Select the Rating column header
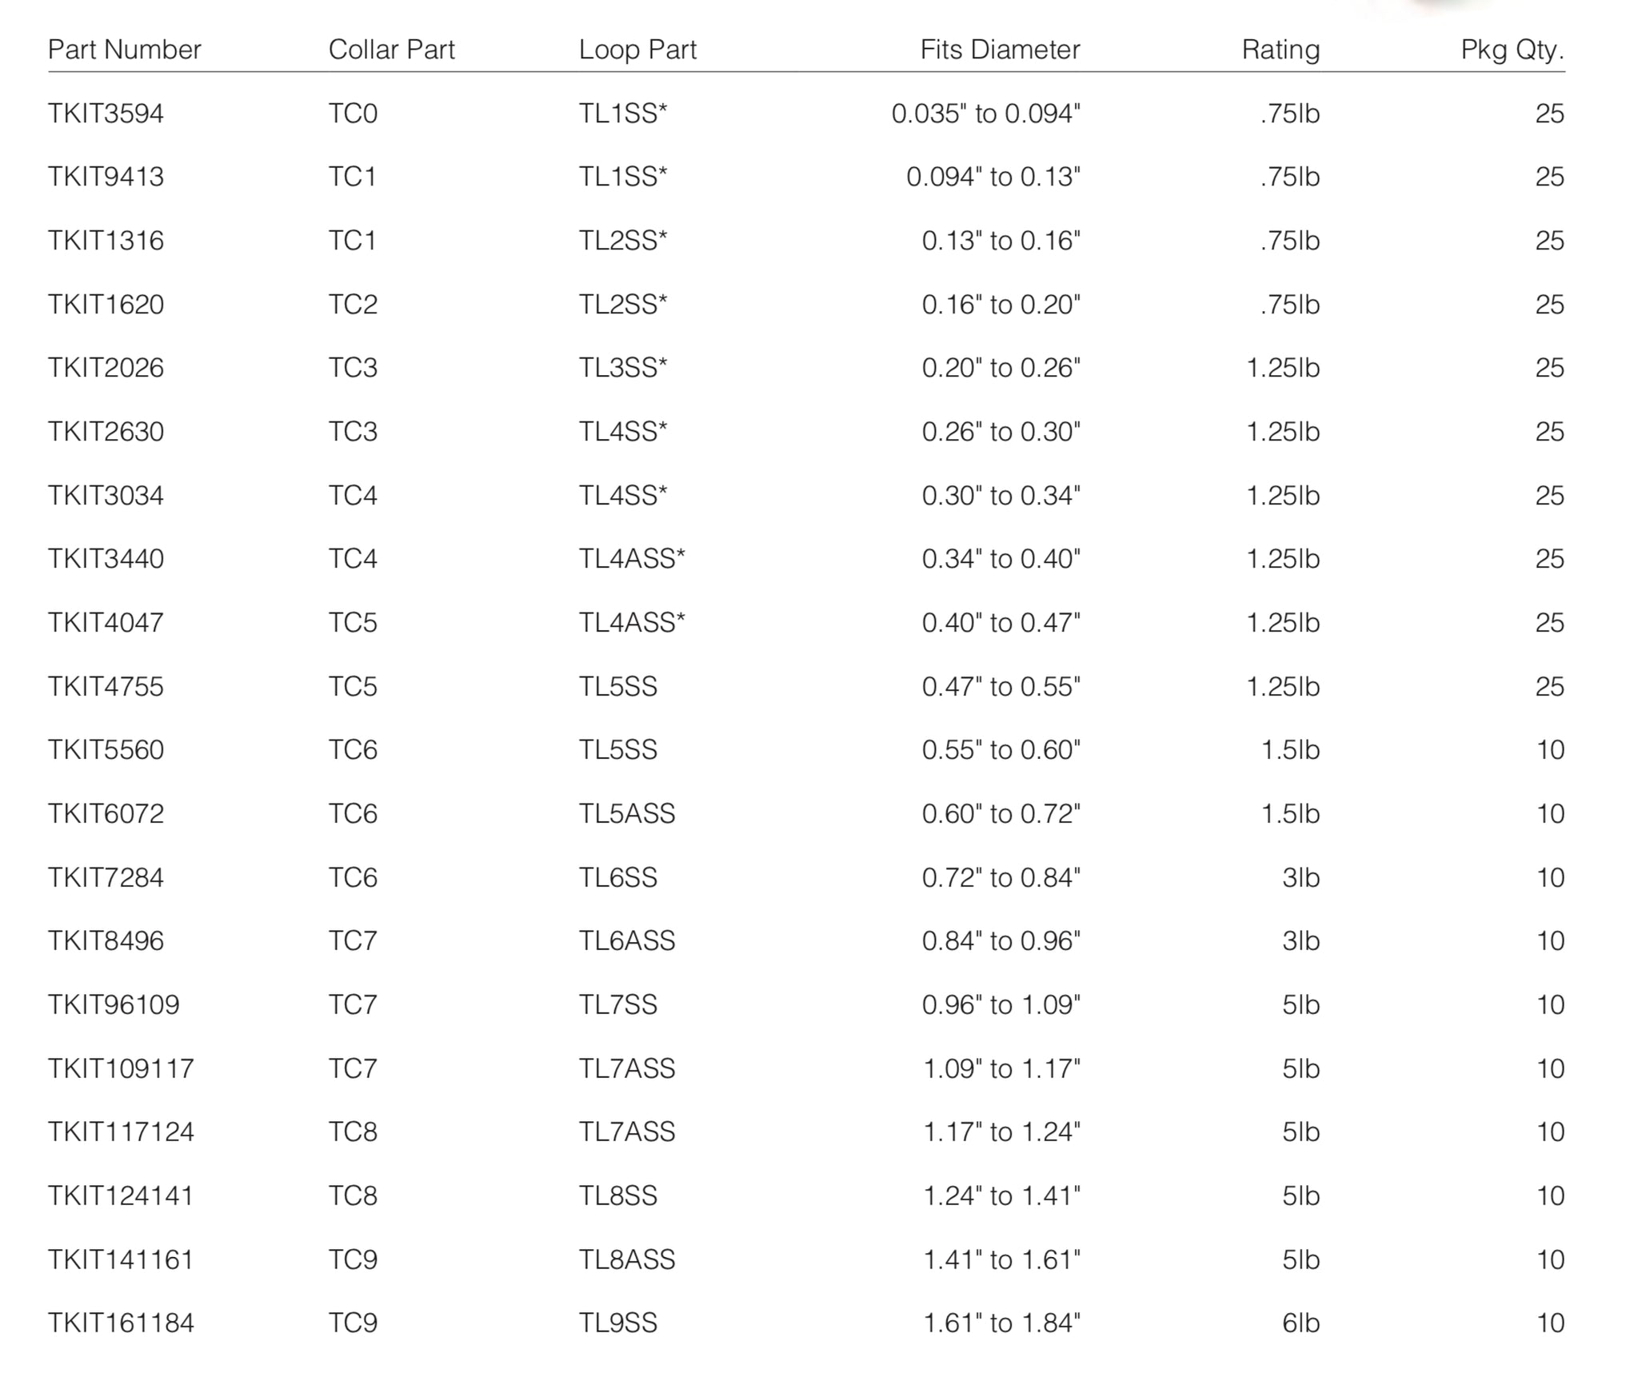 click(1280, 50)
